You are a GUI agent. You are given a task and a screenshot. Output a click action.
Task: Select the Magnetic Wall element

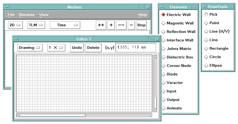coord(177,23)
